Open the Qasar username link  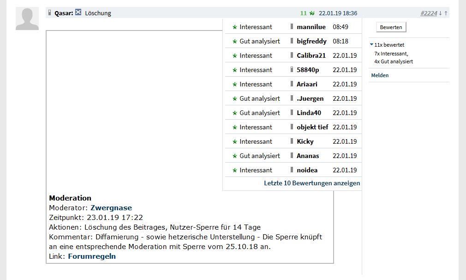point(64,13)
